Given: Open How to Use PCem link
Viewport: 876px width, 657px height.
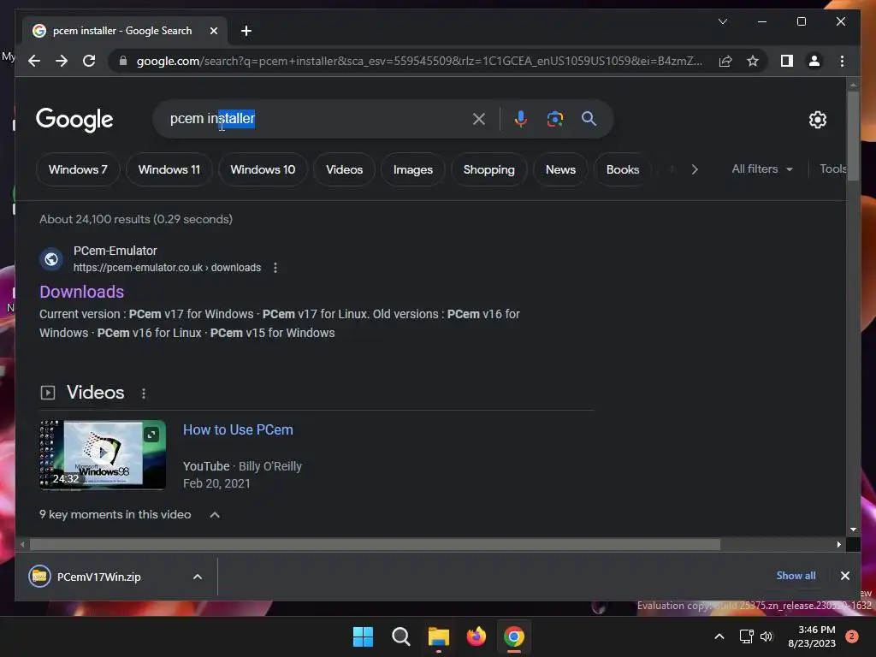Looking at the screenshot, I should click(x=238, y=429).
